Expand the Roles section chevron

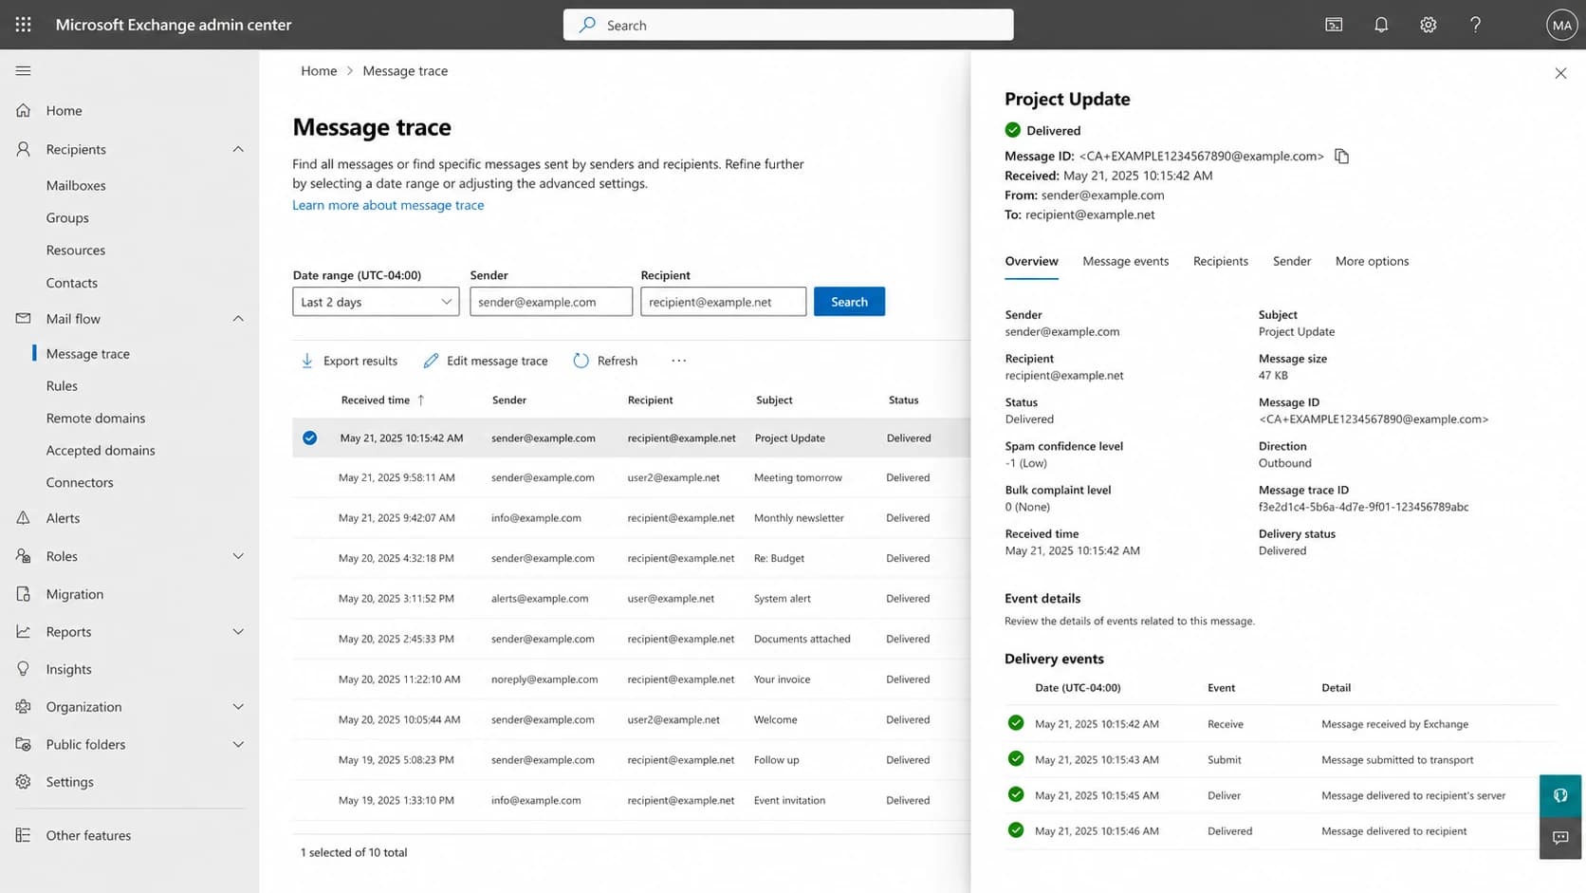tap(238, 556)
